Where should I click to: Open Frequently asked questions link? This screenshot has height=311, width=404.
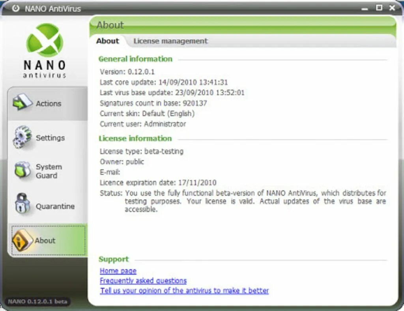[143, 281]
